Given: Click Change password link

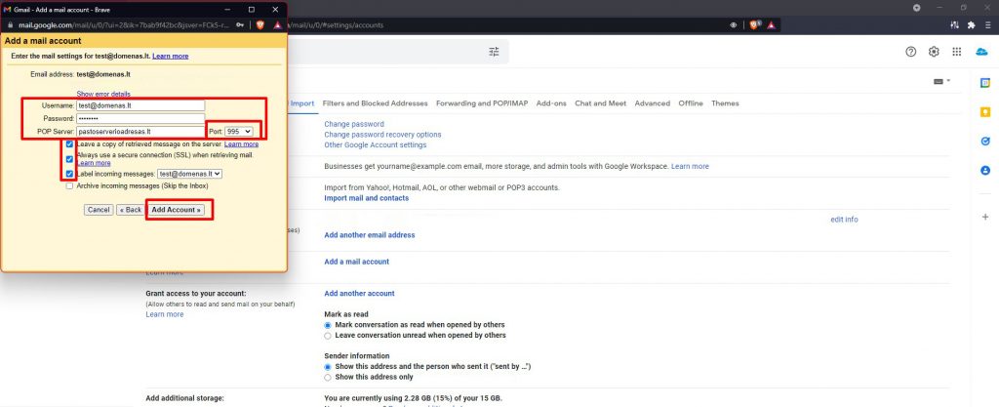Looking at the screenshot, I should (x=354, y=124).
